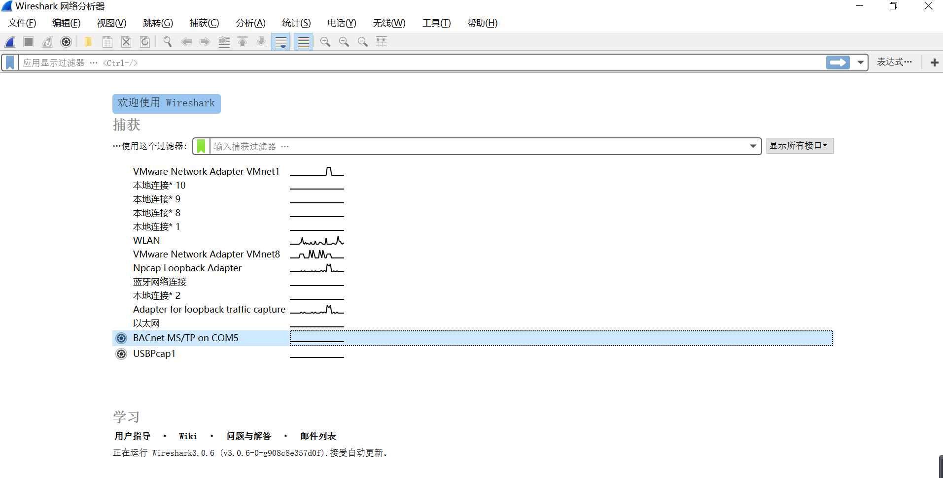
Task: Open the 捕获(C) menu
Action: [x=205, y=23]
